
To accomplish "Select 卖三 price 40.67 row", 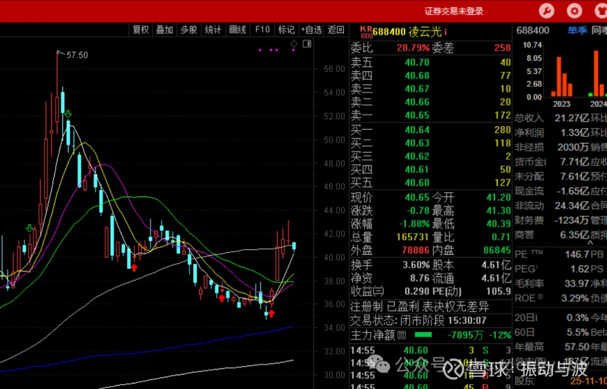I will pos(431,89).
